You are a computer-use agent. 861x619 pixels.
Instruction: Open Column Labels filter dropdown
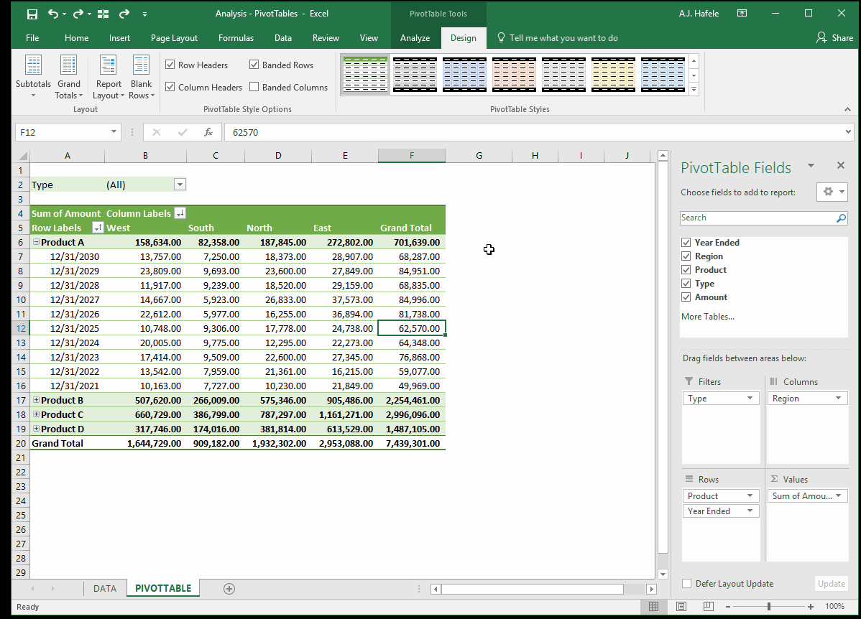[x=180, y=213]
